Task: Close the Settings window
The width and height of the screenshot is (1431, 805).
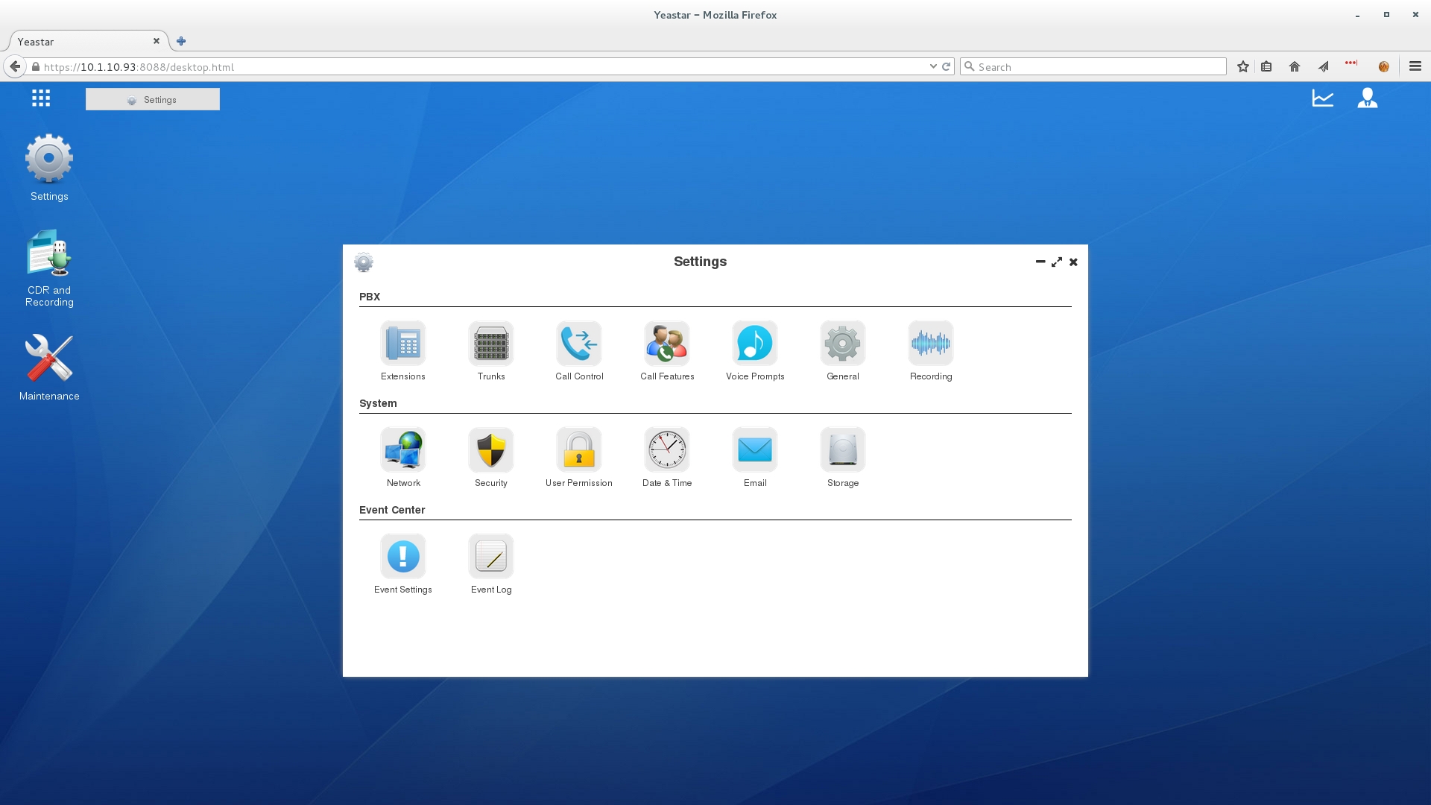Action: click(x=1073, y=262)
